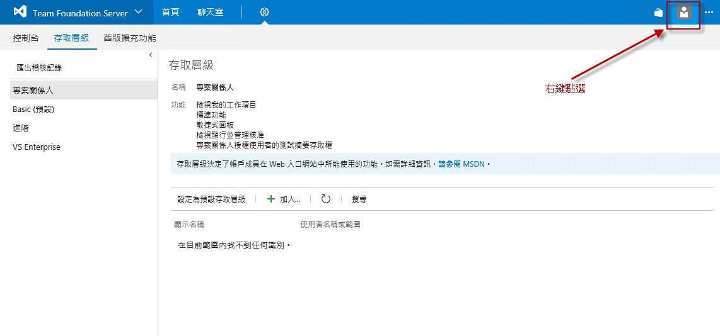720x336 pixels.
Task: Open the ellipsis more options menu
Action: 709,13
